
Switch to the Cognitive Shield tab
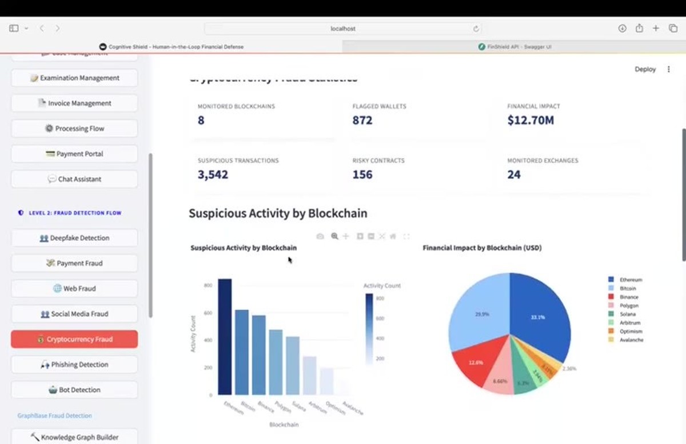point(171,47)
